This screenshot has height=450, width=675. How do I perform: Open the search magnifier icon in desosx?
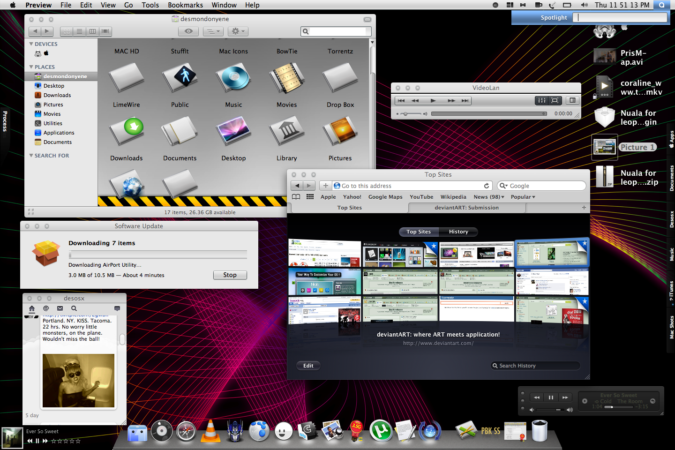pos(74,308)
